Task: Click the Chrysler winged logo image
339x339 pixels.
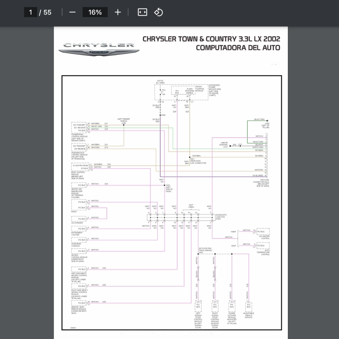Action: tap(99, 49)
